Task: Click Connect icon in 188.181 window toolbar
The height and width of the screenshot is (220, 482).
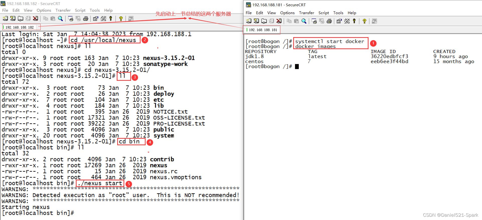Action: (249, 21)
